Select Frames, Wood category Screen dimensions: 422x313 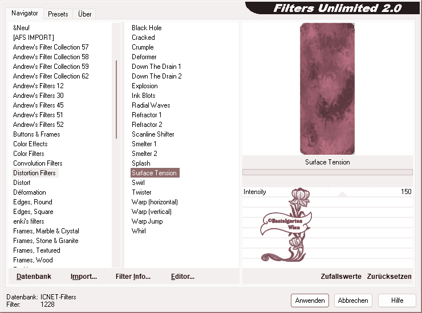(x=33, y=260)
